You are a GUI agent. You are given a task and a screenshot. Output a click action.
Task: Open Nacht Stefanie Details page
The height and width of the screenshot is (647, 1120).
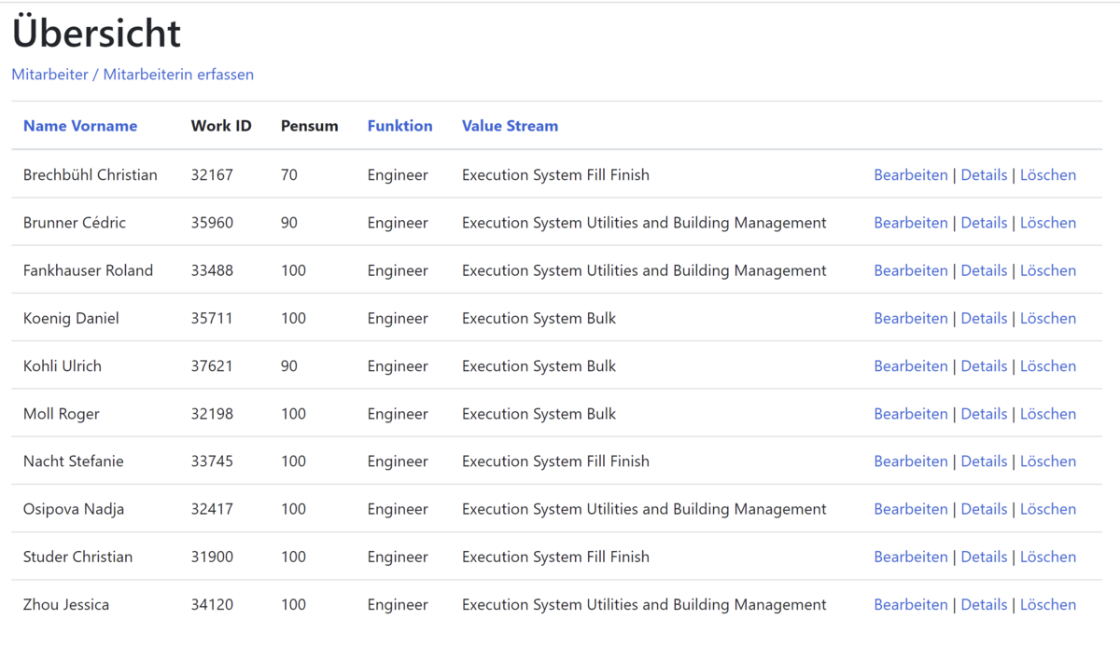tap(984, 461)
